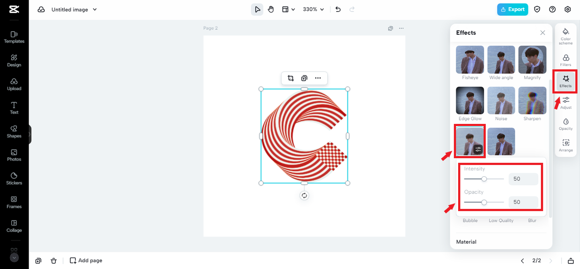The image size is (580, 269).
Task: Open the Filters tab
Action: pyautogui.click(x=565, y=60)
